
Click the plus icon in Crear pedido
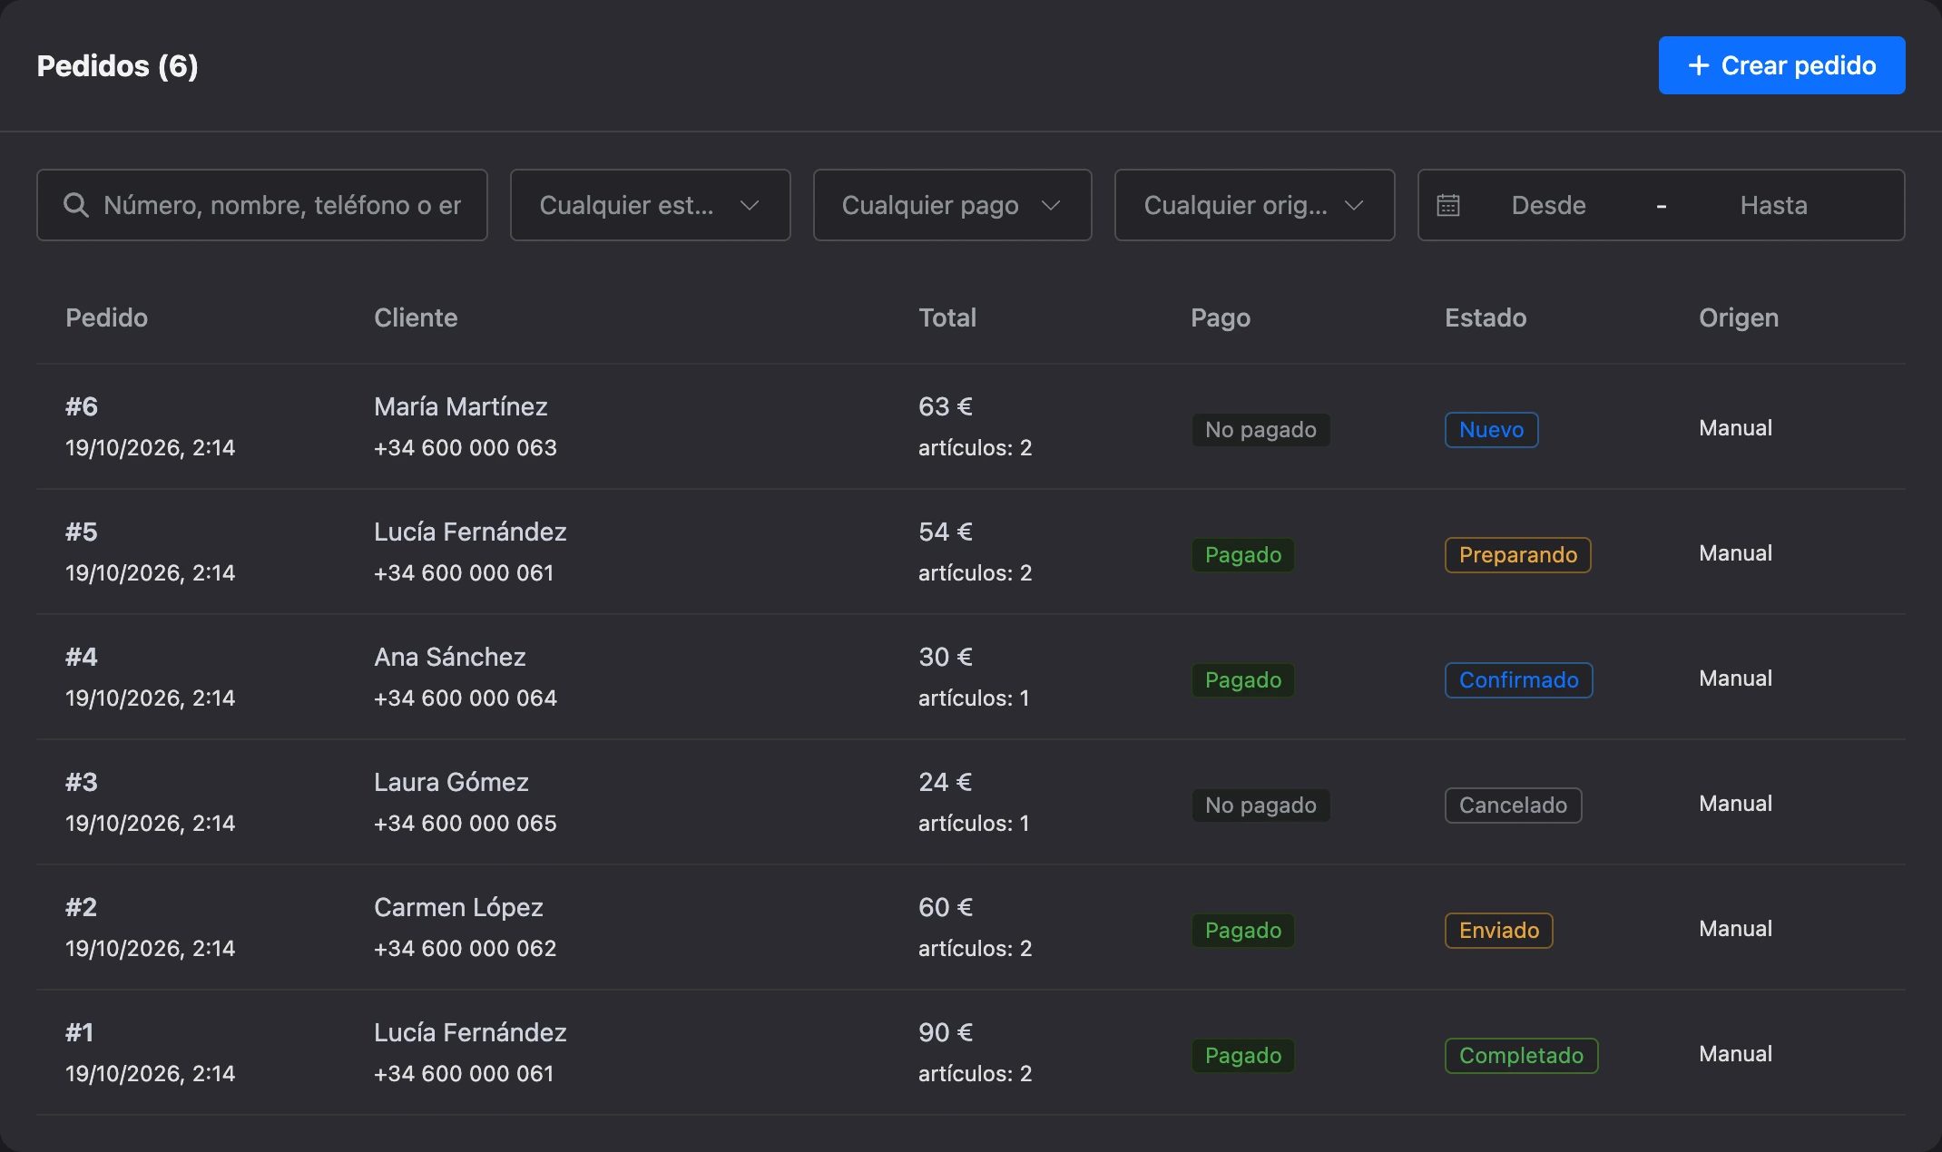[1699, 65]
